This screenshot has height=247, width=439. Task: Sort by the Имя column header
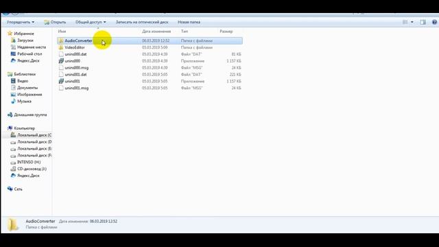point(62,32)
